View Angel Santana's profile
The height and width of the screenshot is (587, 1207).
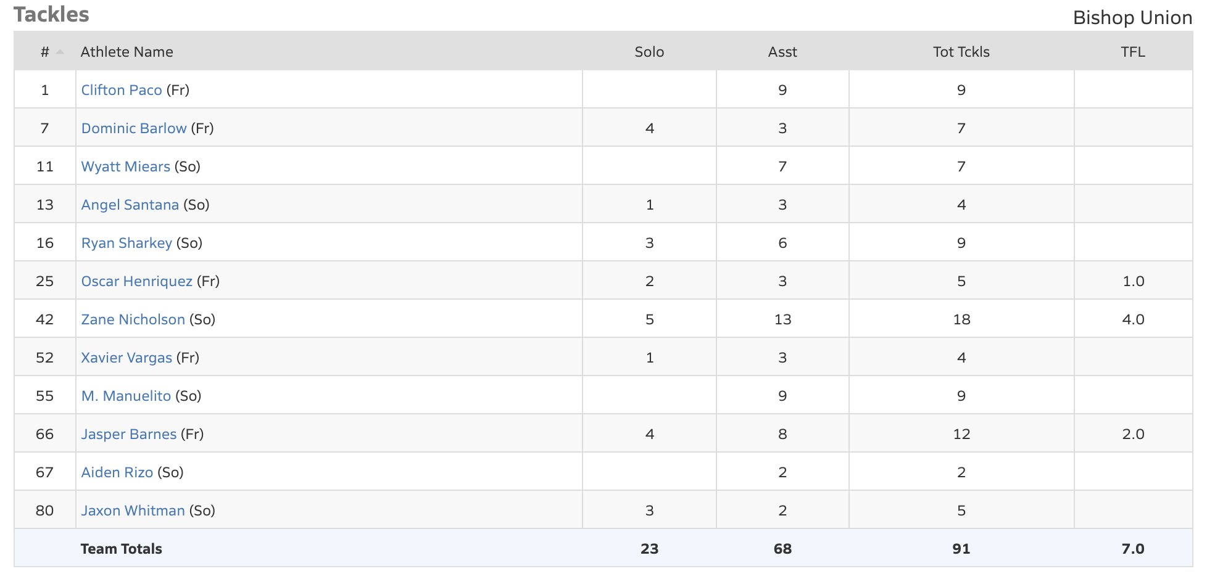pyautogui.click(x=130, y=205)
